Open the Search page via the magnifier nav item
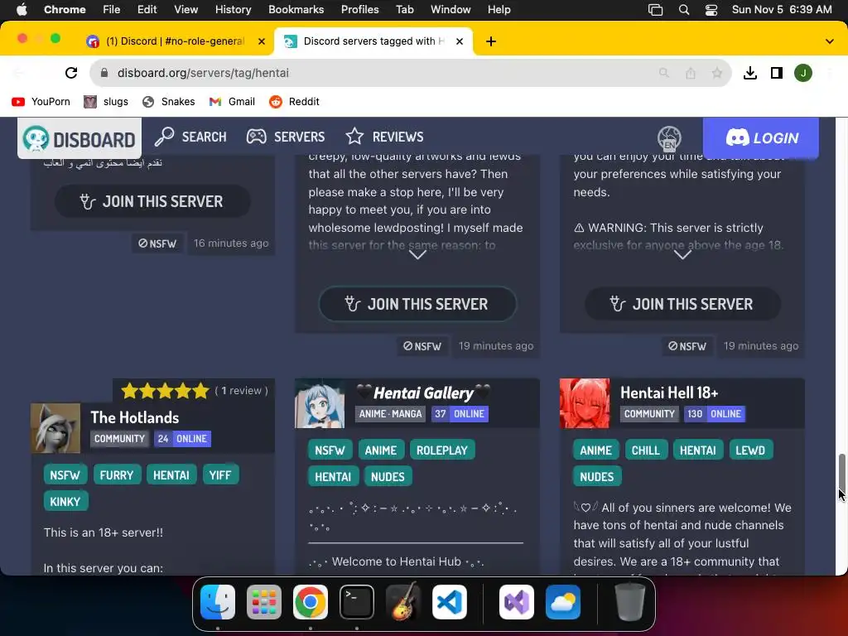 [x=190, y=137]
